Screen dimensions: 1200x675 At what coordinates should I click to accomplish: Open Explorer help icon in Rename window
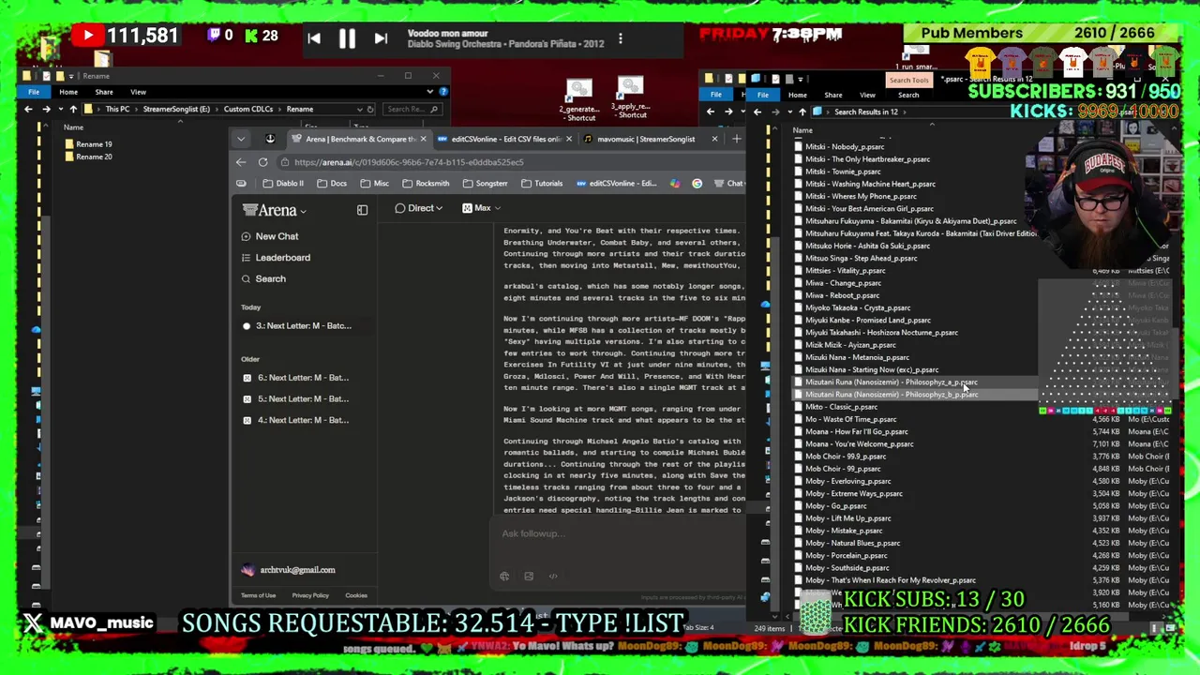coord(442,92)
